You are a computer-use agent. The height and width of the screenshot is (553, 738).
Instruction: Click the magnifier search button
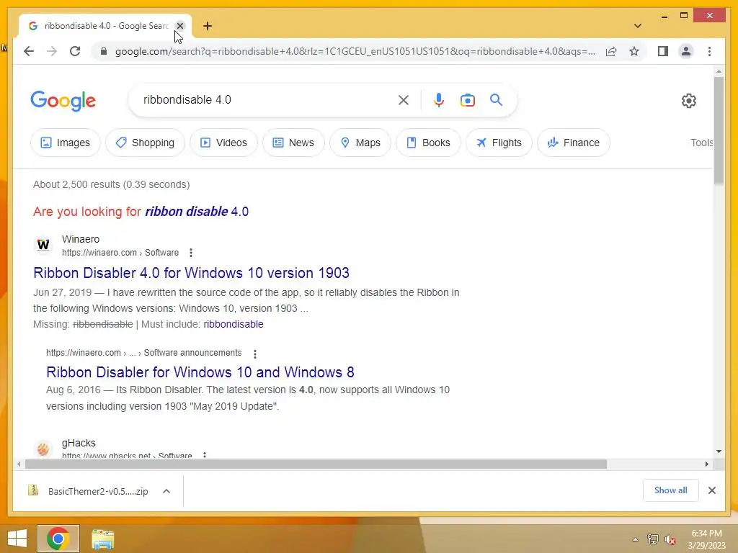pos(496,99)
